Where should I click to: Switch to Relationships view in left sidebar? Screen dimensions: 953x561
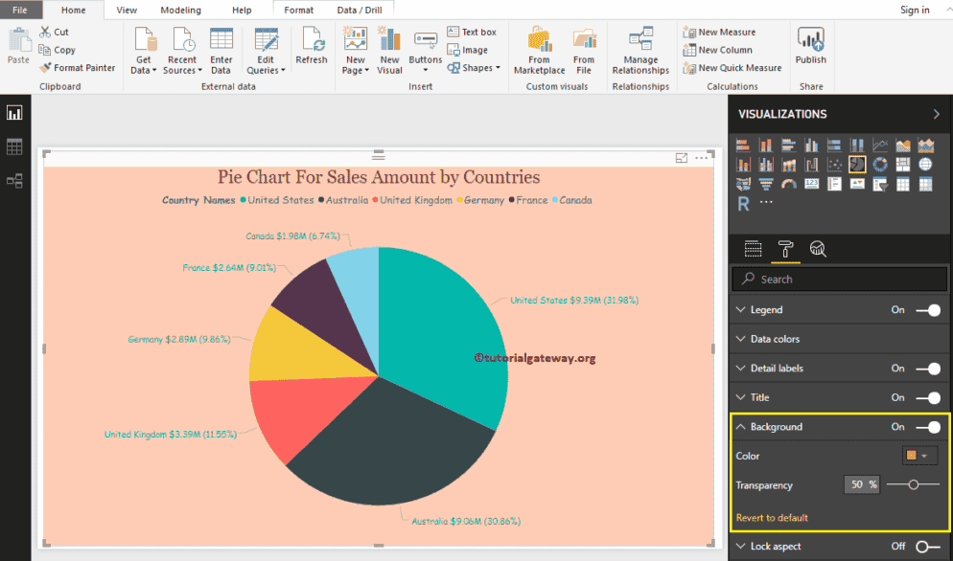click(x=14, y=180)
